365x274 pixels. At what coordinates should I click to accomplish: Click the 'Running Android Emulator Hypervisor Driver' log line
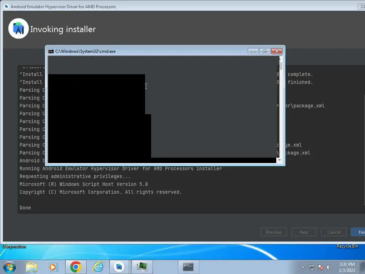pyautogui.click(x=120, y=168)
